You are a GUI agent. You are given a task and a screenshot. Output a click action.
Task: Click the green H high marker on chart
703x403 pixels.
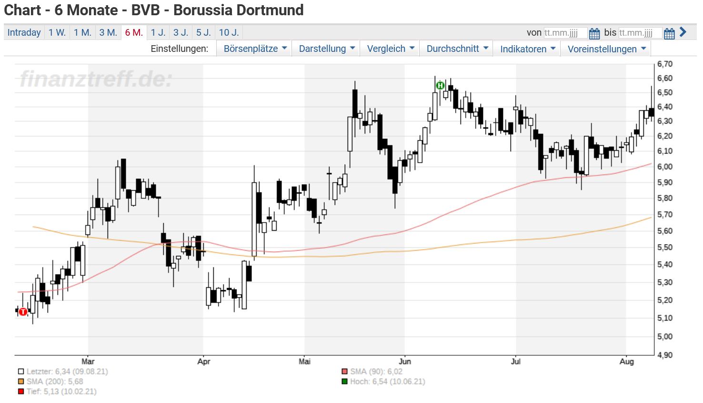pyautogui.click(x=440, y=86)
